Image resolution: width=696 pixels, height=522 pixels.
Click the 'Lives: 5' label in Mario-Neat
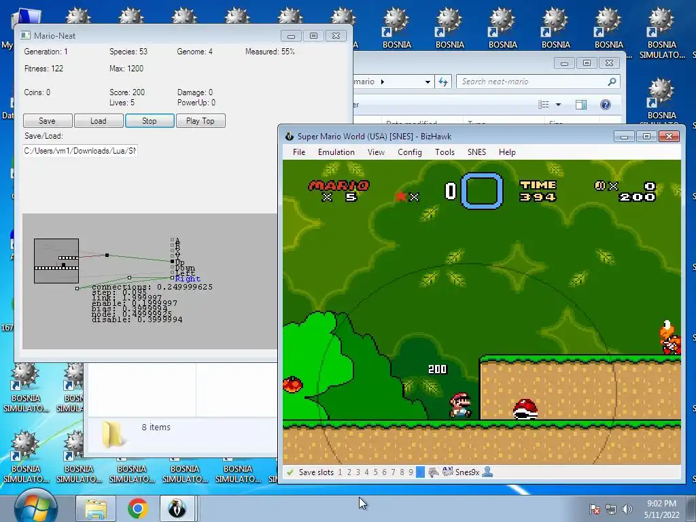[x=122, y=103]
